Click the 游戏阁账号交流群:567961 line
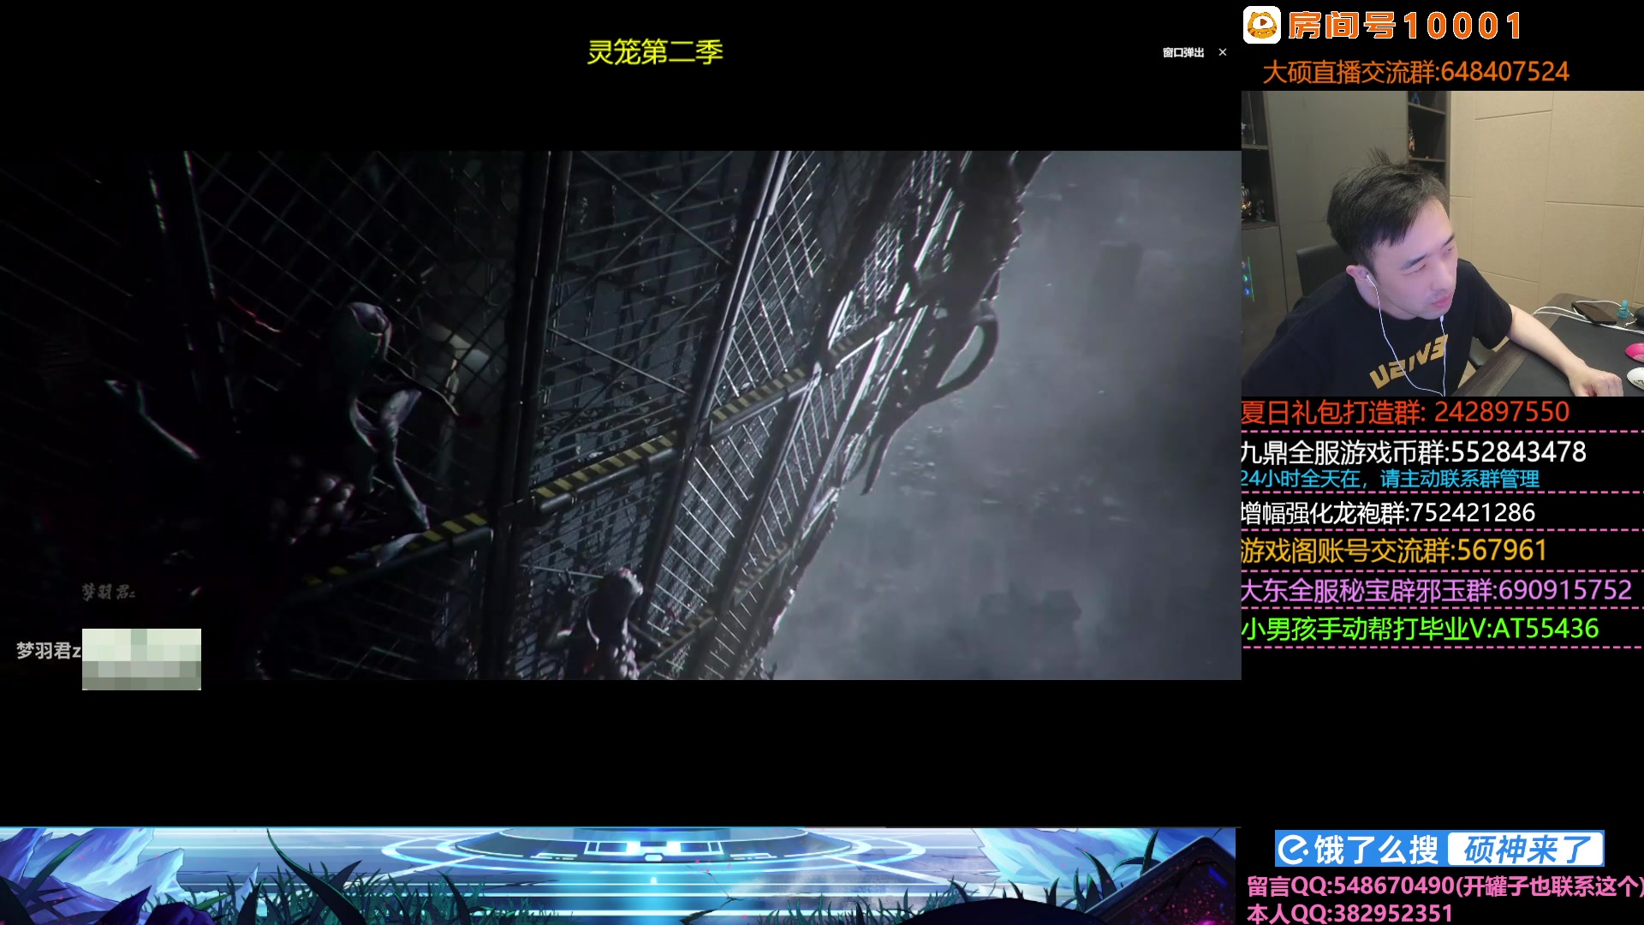The height and width of the screenshot is (925, 1644). 1394,551
